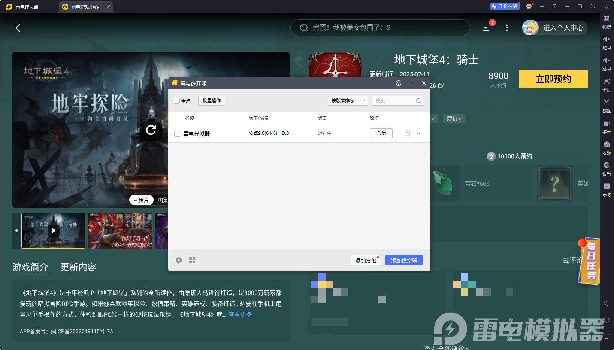Play the 地牢探险 trailer thumbnail
Screen dimensions: 614x350
[54, 231]
